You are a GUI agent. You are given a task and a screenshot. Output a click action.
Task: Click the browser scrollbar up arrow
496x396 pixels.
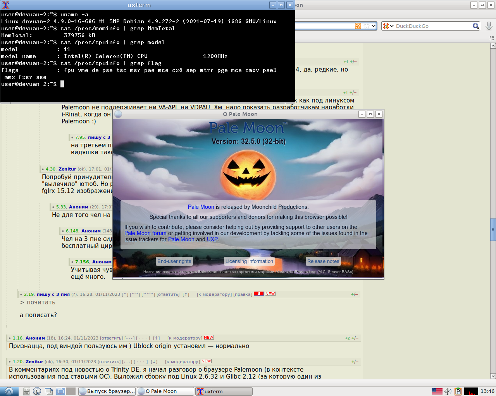pyautogui.click(x=493, y=46)
